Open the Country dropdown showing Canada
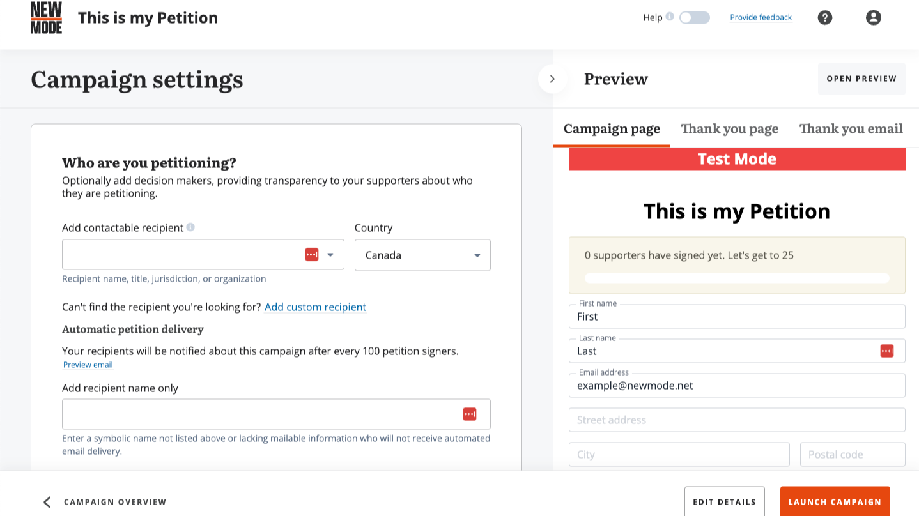Viewport: 919px width, 516px height. pyautogui.click(x=422, y=255)
